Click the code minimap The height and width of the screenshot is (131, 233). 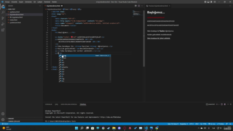point(138,13)
